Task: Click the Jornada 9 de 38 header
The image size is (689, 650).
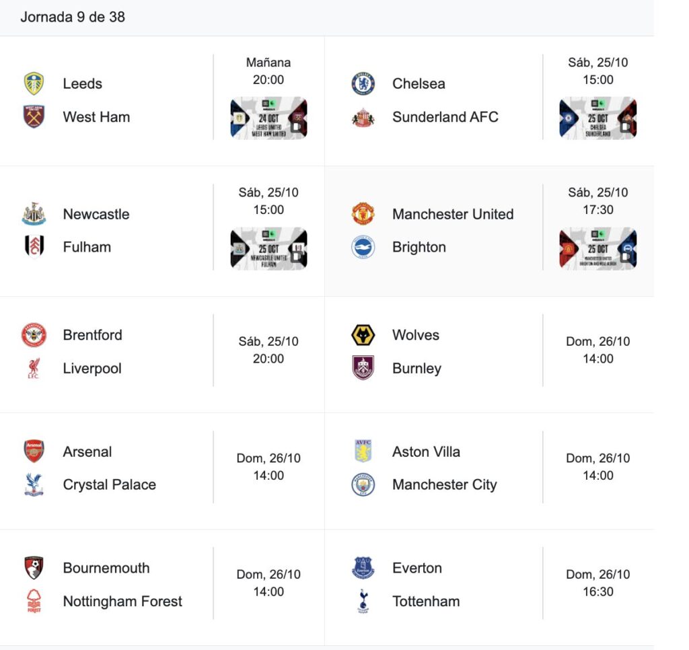Action: (73, 17)
